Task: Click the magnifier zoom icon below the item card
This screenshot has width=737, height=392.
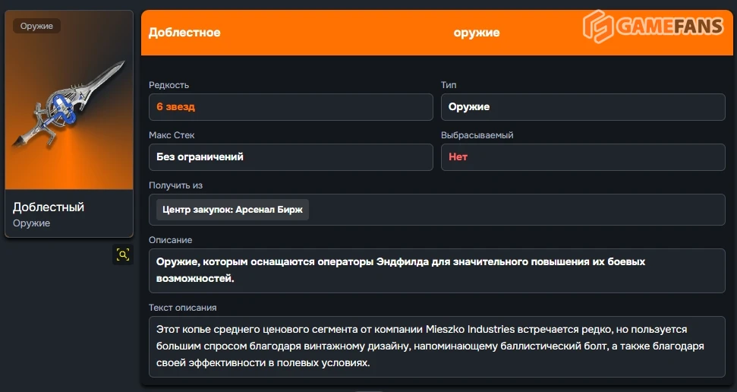Action: point(123,254)
